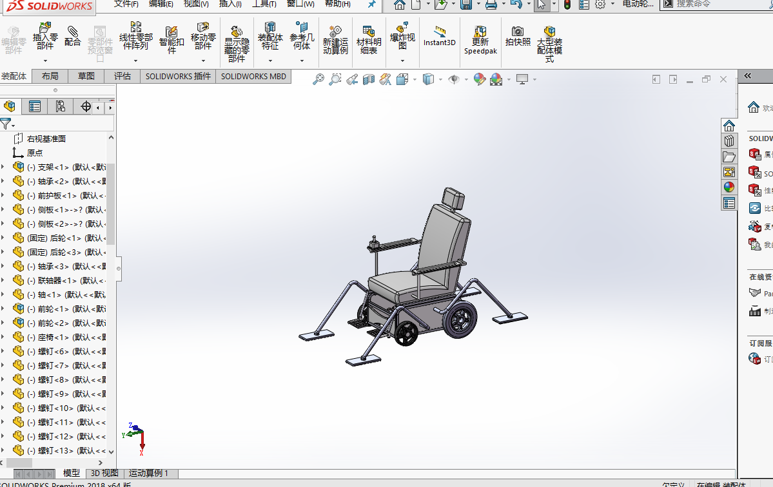Click Update Speedpak
This screenshot has width=773, height=487.
click(x=480, y=41)
